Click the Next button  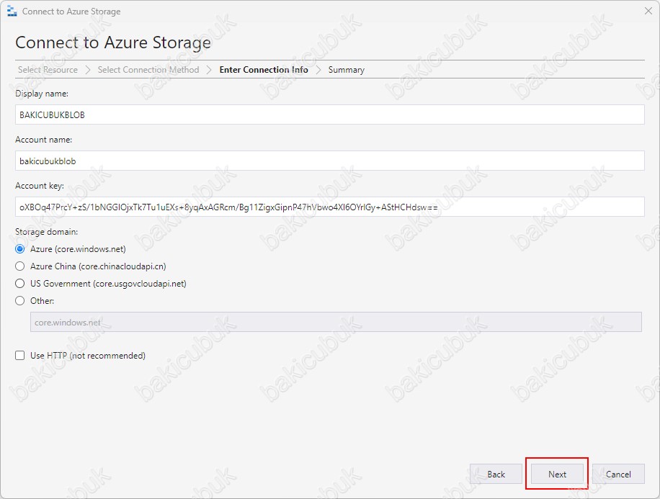coord(557,475)
